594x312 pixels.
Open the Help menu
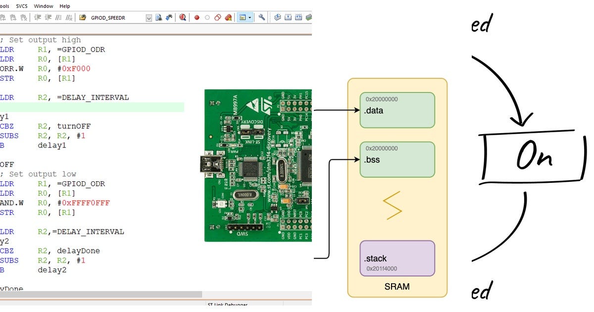click(64, 6)
